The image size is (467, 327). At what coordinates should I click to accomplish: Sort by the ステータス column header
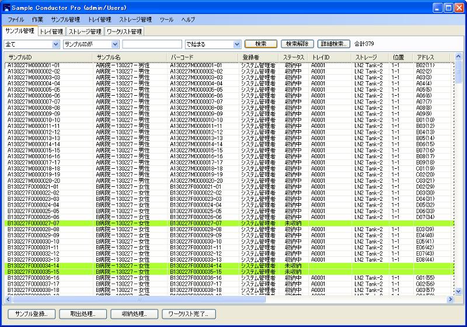pyautogui.click(x=294, y=57)
